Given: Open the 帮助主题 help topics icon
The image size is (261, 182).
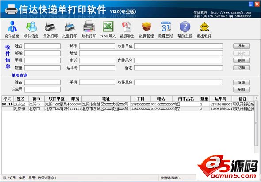Looking at the screenshot, I should coord(185,30).
